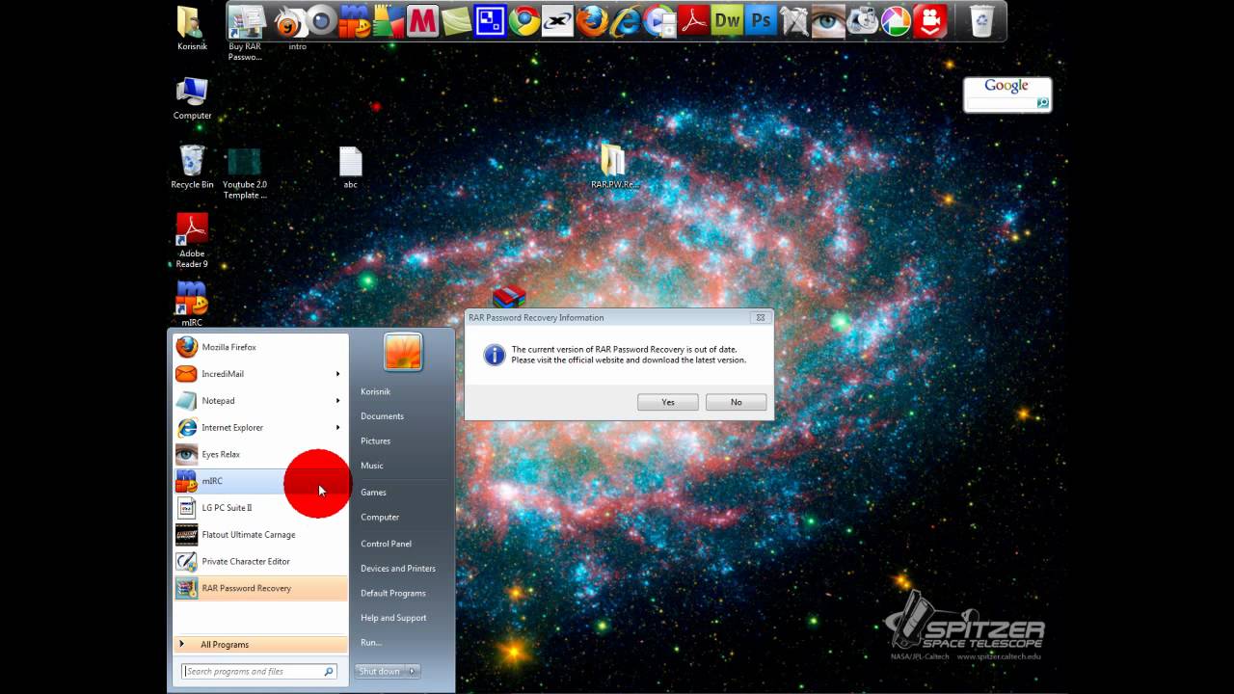Open Default Programs in Start menu
Image resolution: width=1234 pixels, height=694 pixels.
pos(393,594)
